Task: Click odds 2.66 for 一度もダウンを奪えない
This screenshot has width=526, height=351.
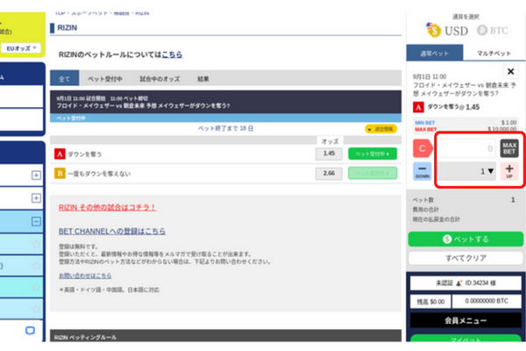Action: [x=329, y=174]
